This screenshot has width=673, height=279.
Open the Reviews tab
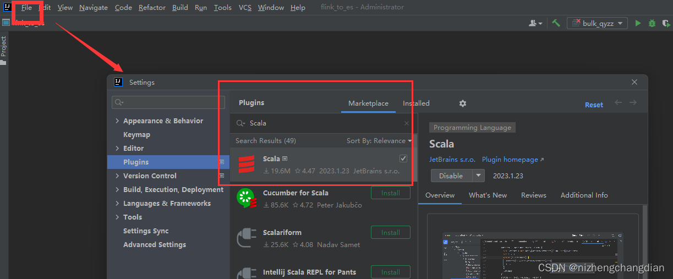pos(534,195)
